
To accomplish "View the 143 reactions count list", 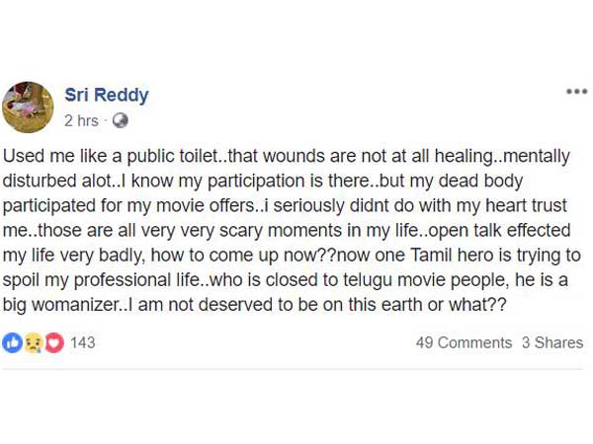I will point(83,342).
